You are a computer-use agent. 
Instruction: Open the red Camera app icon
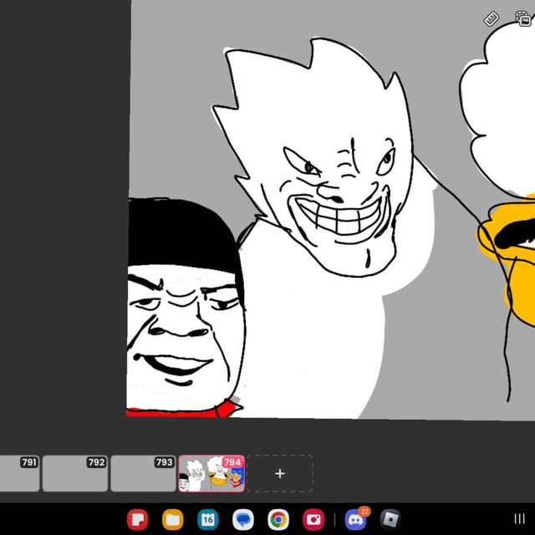coord(313,520)
